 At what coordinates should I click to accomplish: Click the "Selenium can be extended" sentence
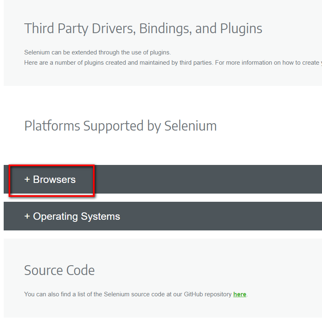pyautogui.click(x=97, y=53)
